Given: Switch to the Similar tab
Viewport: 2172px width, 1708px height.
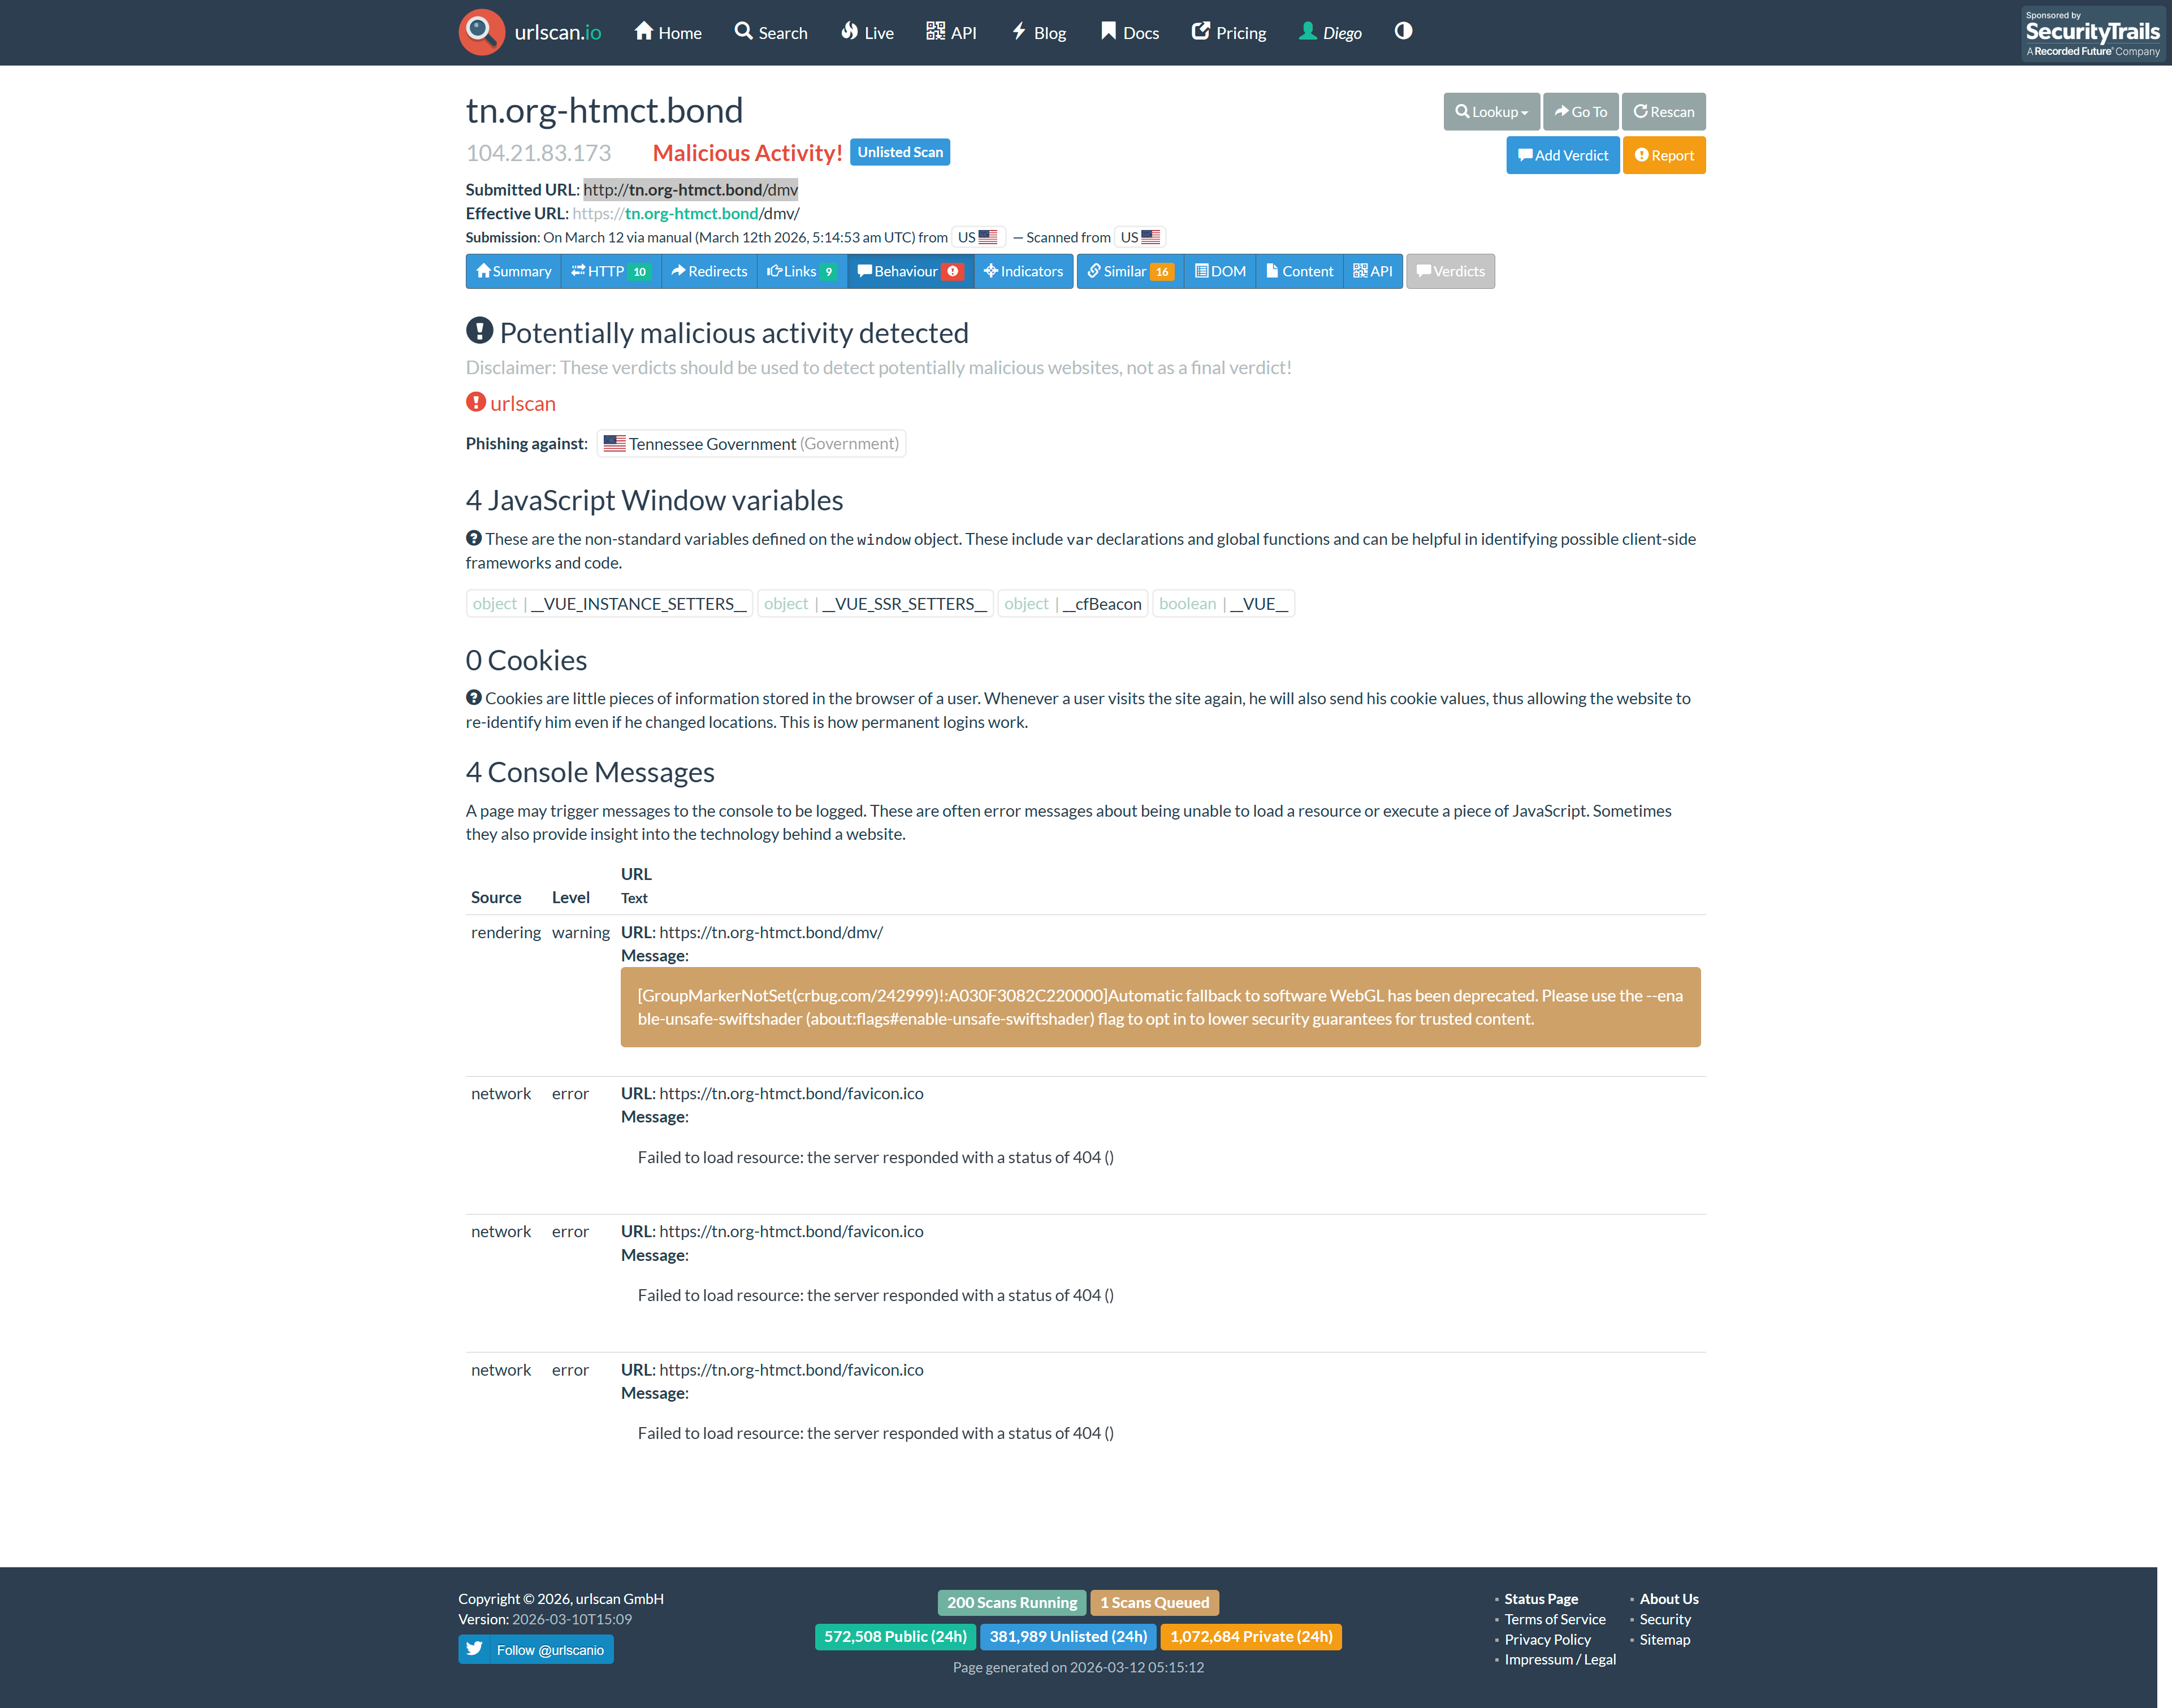Looking at the screenshot, I should click(x=1131, y=271).
